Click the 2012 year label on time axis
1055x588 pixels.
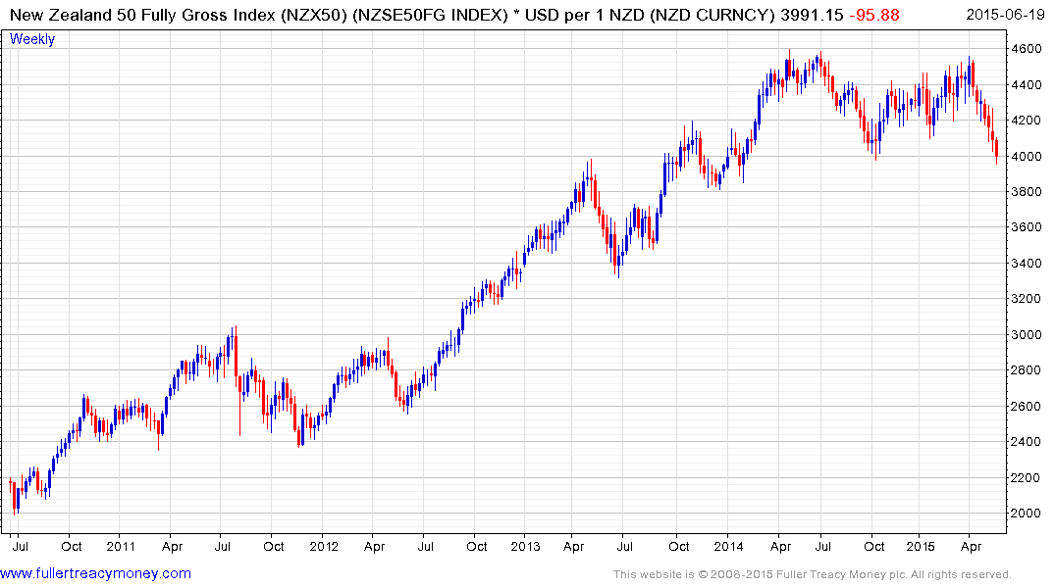point(324,546)
